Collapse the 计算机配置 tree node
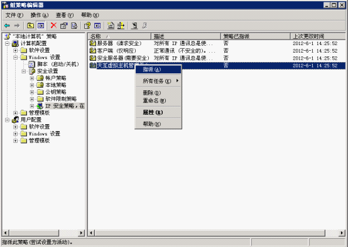348x247 pixels. [x=7, y=43]
